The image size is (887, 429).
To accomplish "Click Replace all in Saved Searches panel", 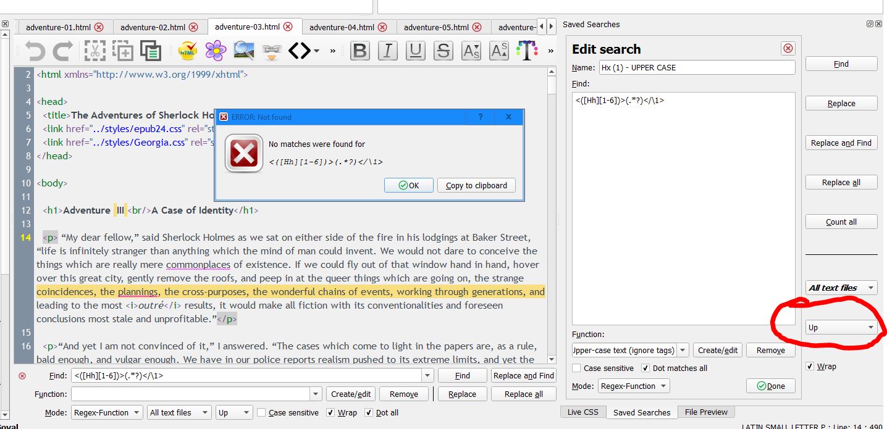I will point(841,182).
